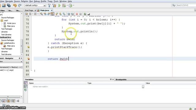Click the red Start Macro Recording icon

coord(77,14)
